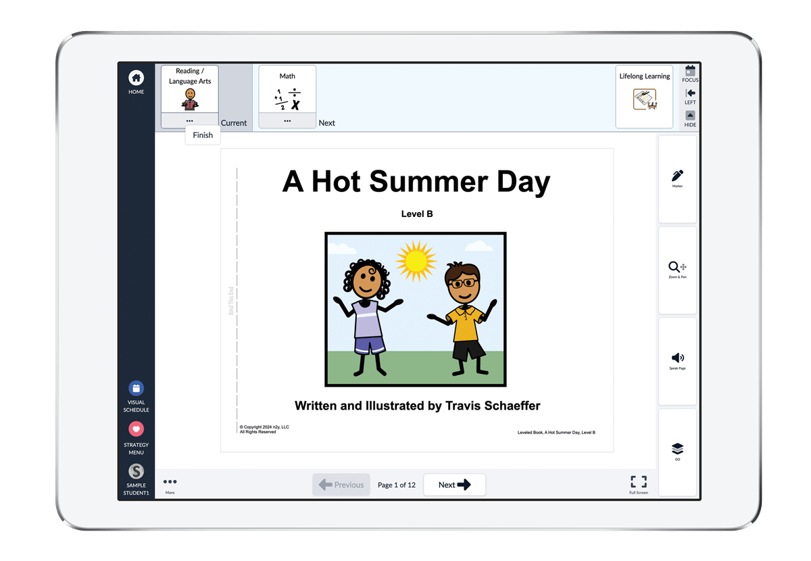Click the 'Level B' text
This screenshot has height=561, width=811.
417,214
